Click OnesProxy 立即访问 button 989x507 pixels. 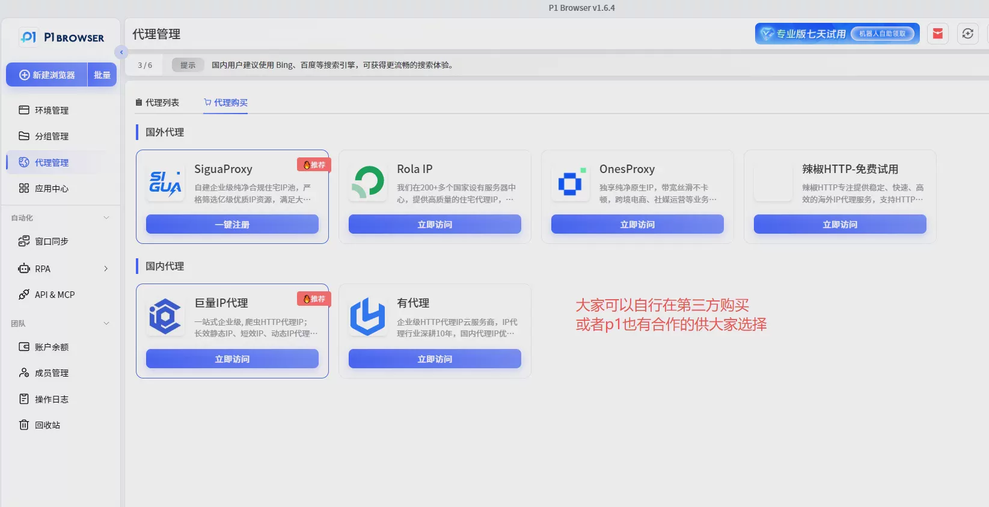coord(637,224)
